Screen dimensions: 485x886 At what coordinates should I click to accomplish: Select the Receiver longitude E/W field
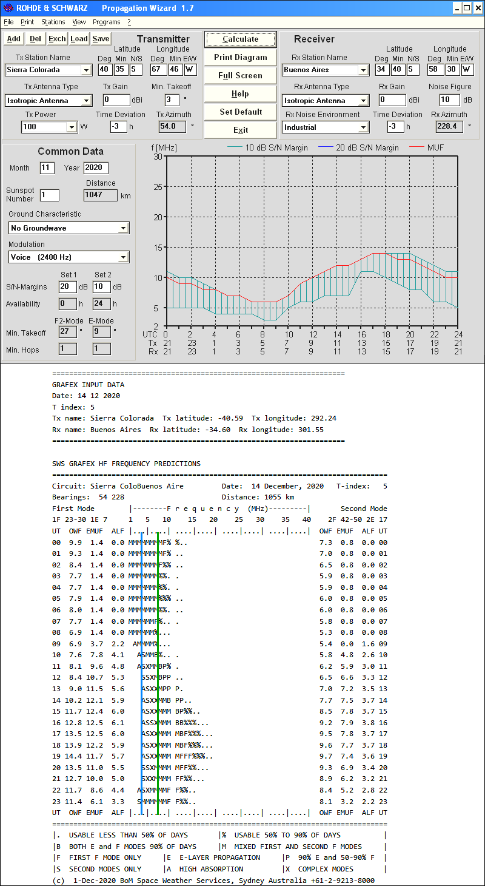tap(467, 69)
